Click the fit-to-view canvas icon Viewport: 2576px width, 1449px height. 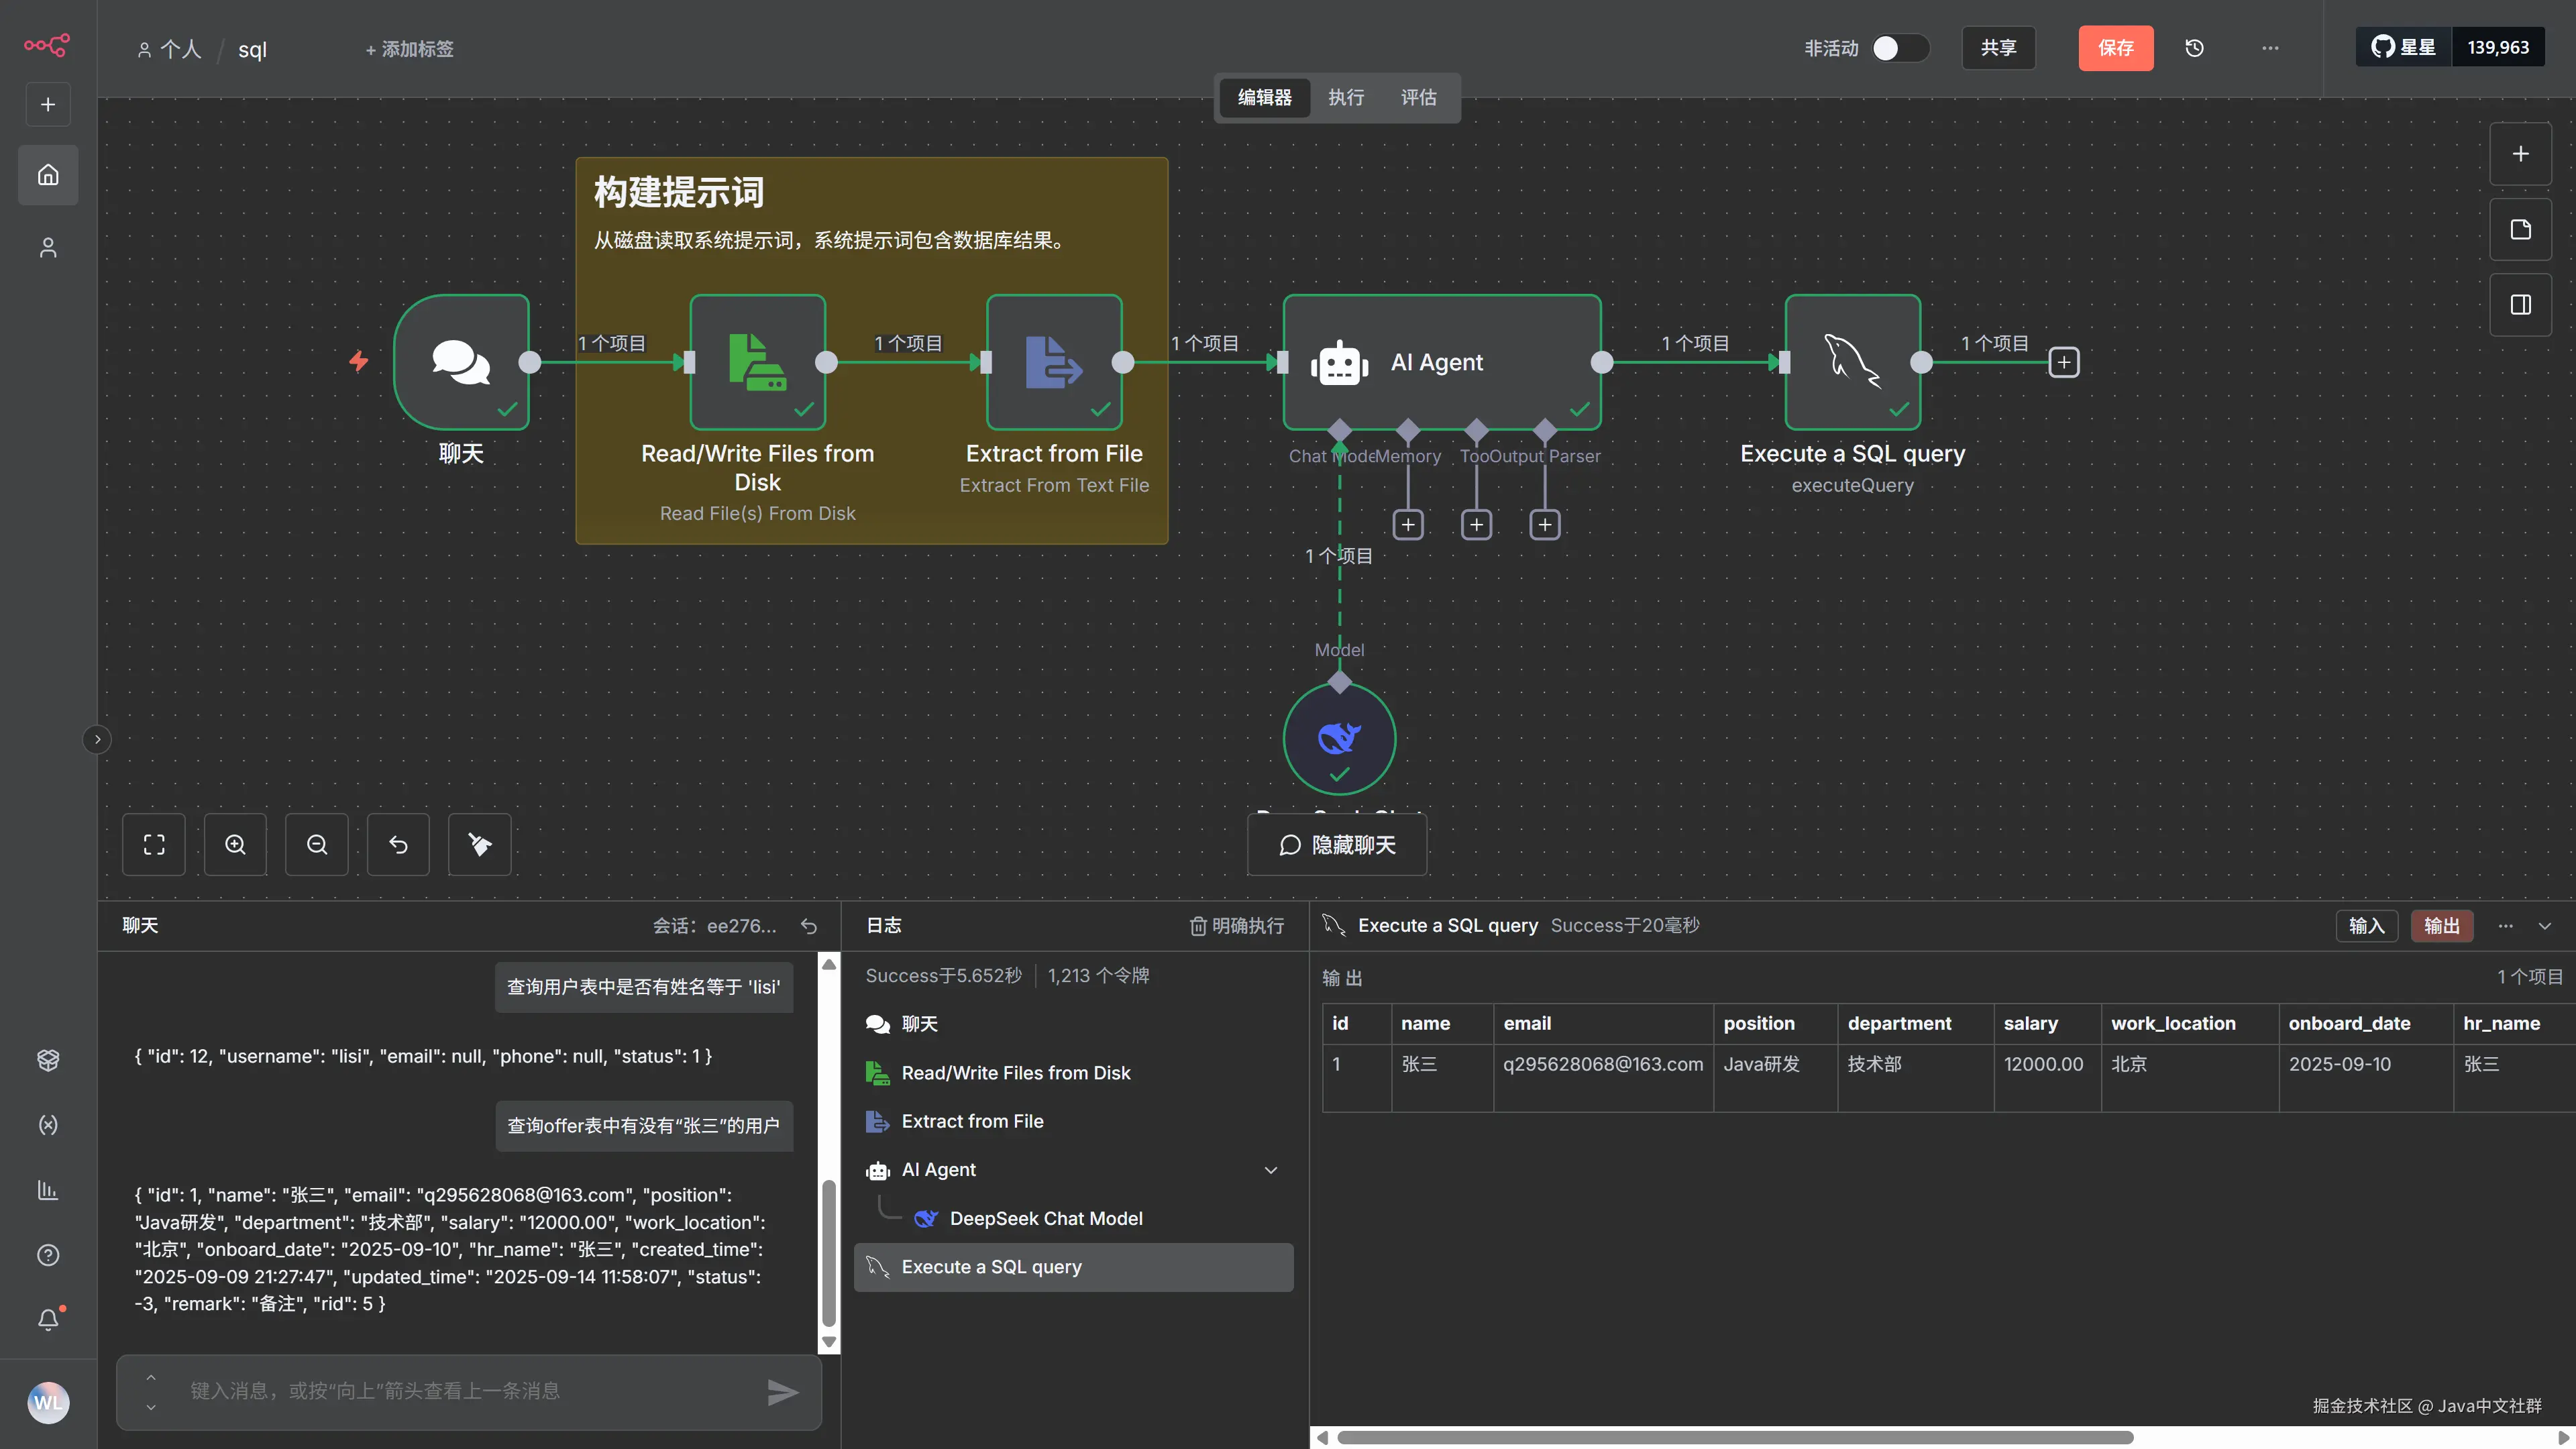154,845
